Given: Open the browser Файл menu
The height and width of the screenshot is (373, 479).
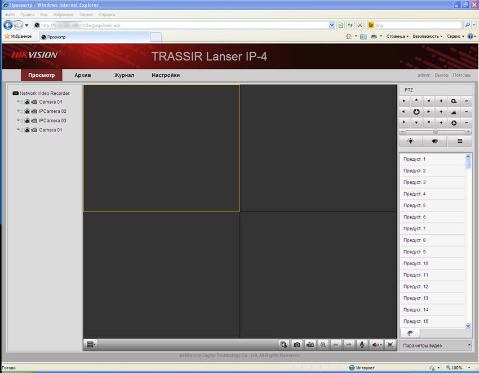Looking at the screenshot, I should coord(10,14).
